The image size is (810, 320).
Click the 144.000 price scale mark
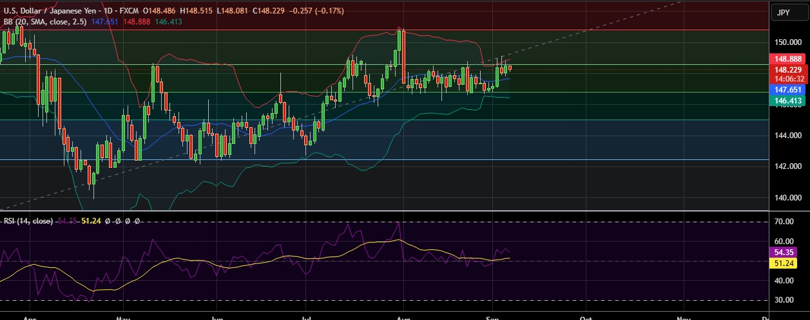tap(789, 136)
